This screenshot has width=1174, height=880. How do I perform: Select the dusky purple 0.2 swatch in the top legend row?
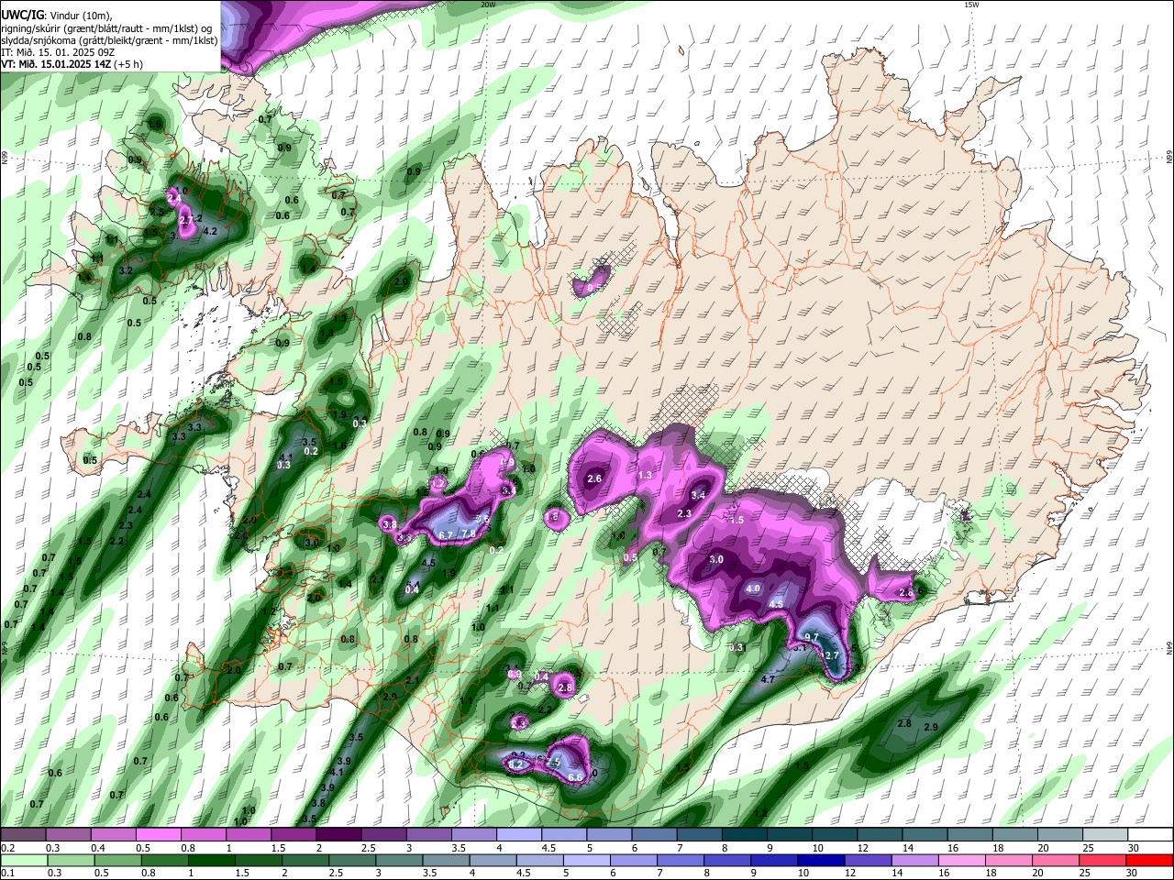[x=23, y=834]
